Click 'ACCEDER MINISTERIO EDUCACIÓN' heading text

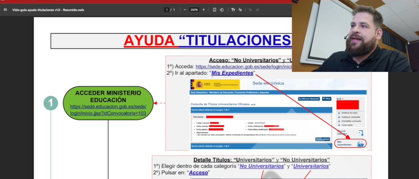pyautogui.click(x=108, y=96)
